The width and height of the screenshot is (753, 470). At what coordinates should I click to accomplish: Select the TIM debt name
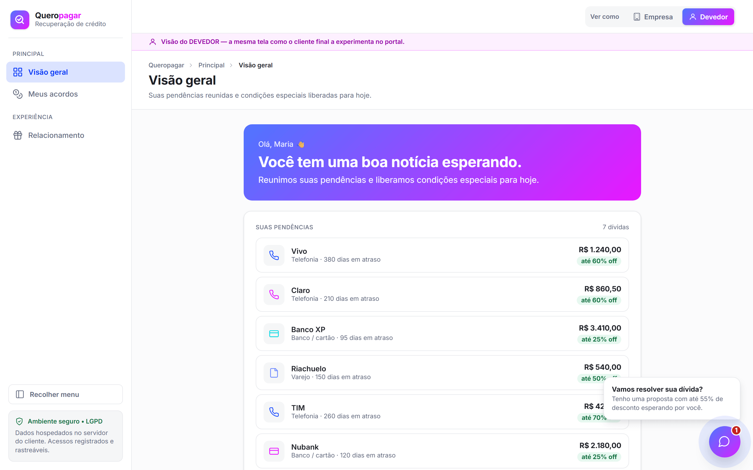tap(298, 408)
